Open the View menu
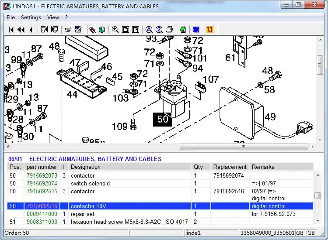 pyautogui.click(x=53, y=17)
